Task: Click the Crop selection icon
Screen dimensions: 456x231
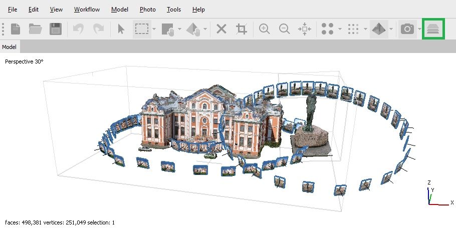Action: pyautogui.click(x=242, y=29)
